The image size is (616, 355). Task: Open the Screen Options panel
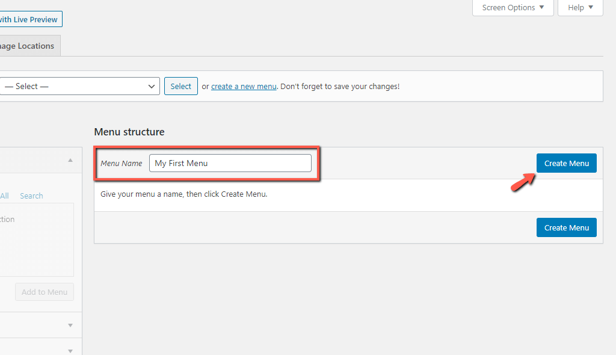click(513, 7)
